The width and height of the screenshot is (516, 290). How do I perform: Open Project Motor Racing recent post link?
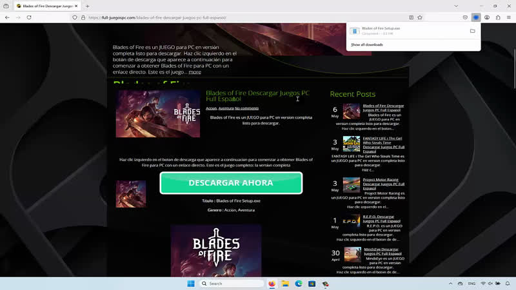(383, 184)
